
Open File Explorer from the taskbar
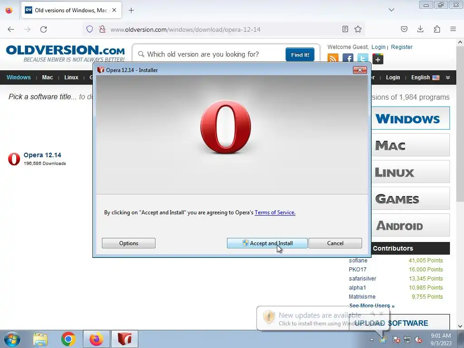[40, 339]
